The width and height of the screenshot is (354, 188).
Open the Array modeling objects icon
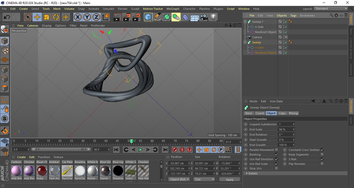pos(176,17)
